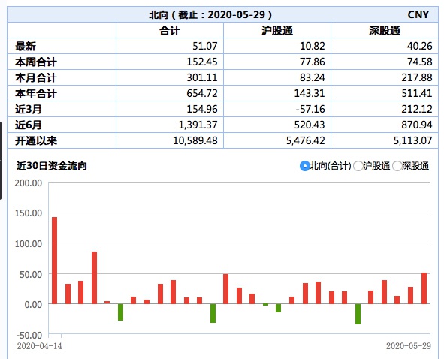Click the value 1,391.37
The width and height of the screenshot is (444, 359).
point(198,125)
